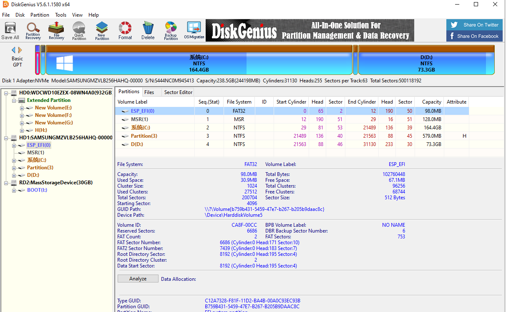Click the Save All toolbar icon
The image size is (506, 312).
[x=10, y=31]
